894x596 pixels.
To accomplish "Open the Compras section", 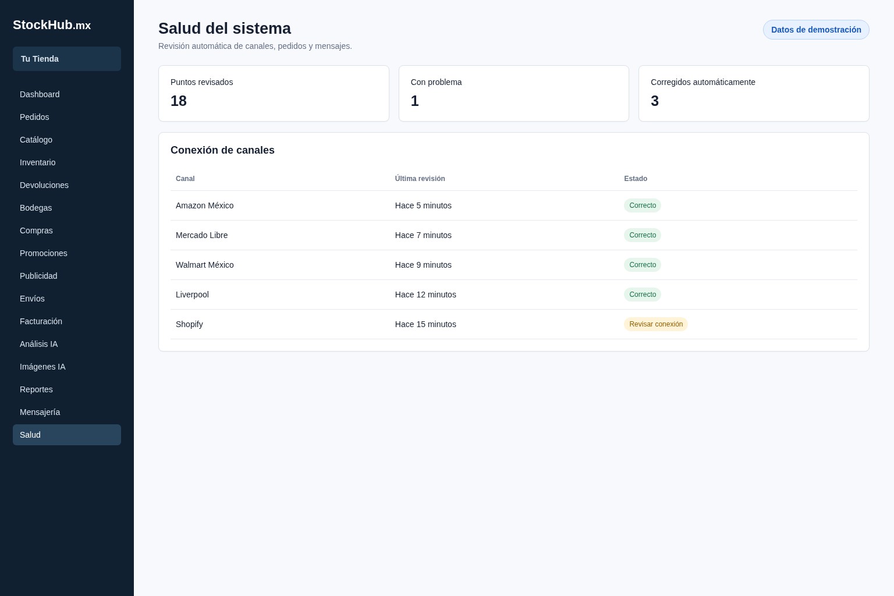I will tap(67, 230).
